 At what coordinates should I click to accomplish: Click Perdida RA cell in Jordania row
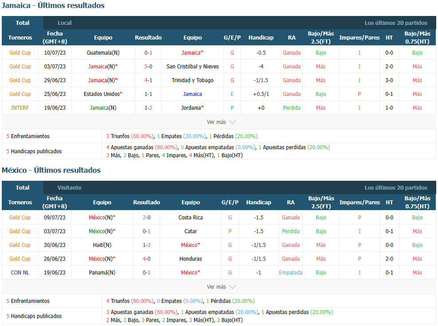pos(292,108)
